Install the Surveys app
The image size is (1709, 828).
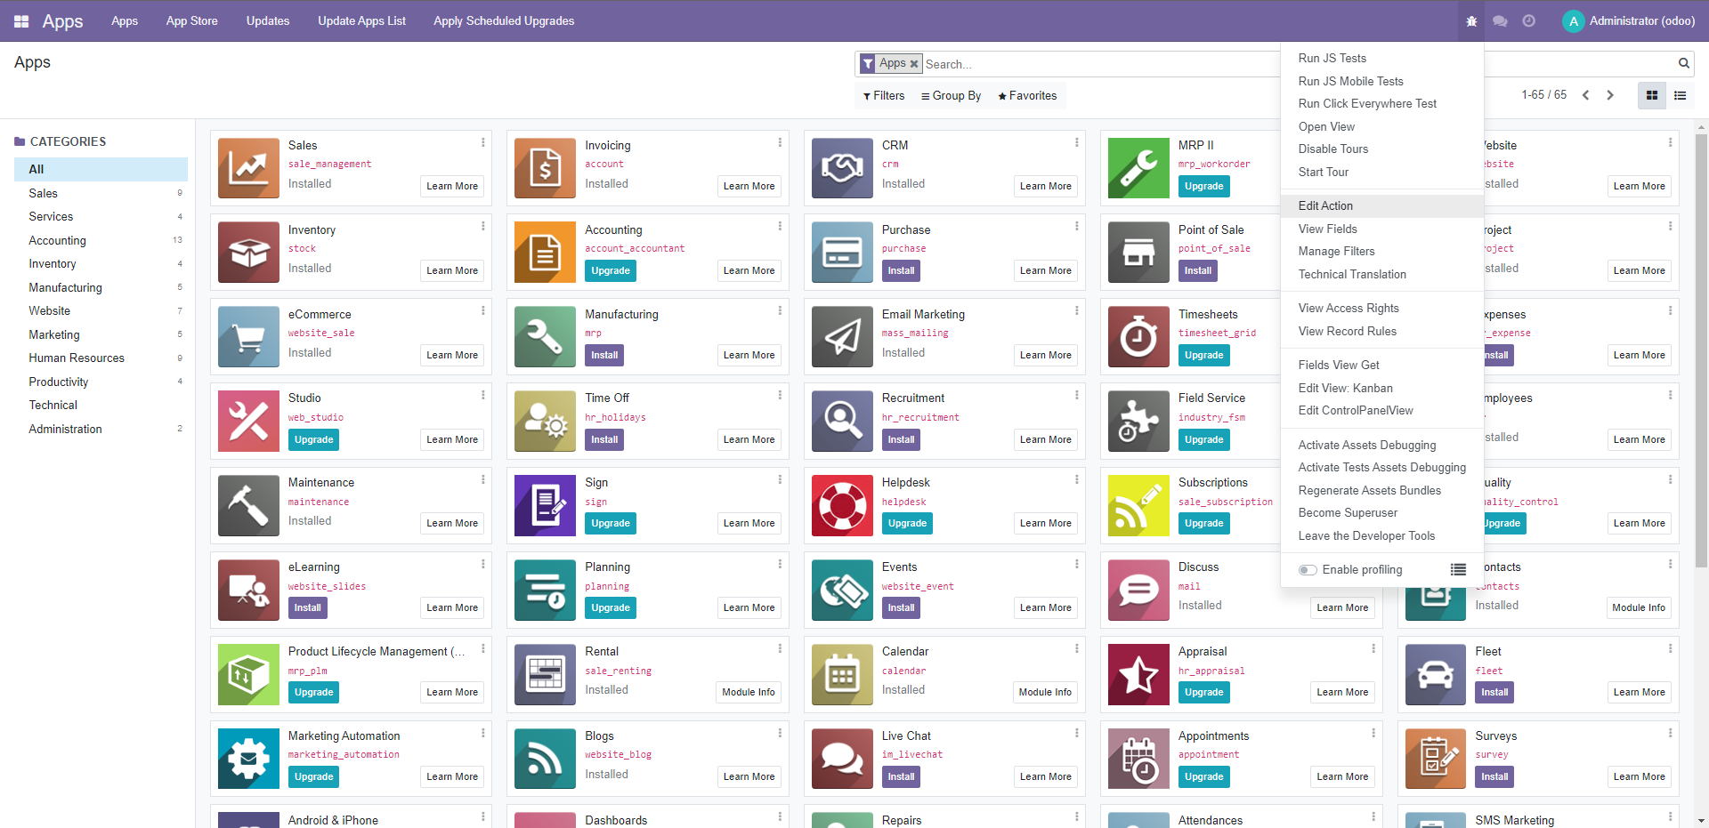pyautogui.click(x=1494, y=776)
